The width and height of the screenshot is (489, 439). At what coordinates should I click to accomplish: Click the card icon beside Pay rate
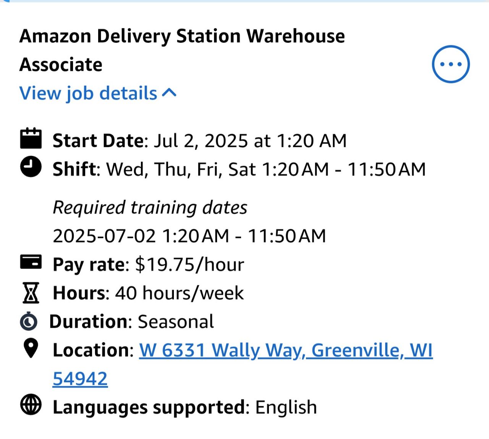(x=31, y=262)
